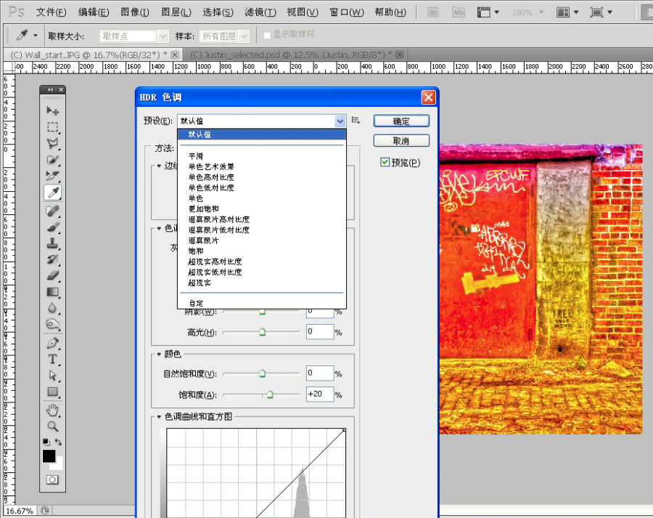
Task: Select the Blur tool
Action: coord(52,308)
